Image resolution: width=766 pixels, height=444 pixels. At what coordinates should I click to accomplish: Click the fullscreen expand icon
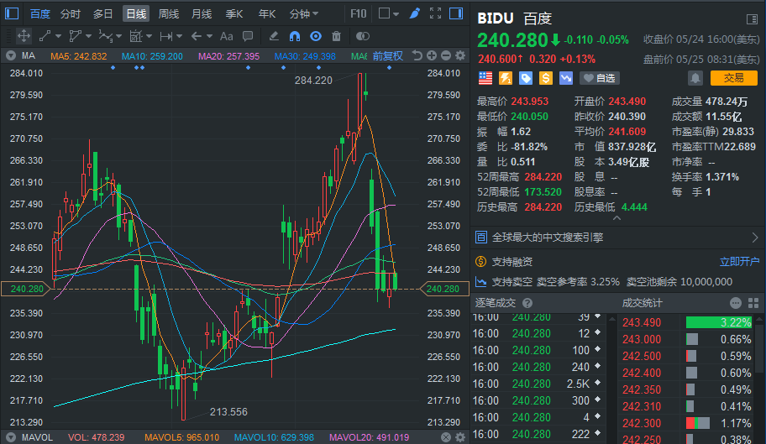[435, 13]
